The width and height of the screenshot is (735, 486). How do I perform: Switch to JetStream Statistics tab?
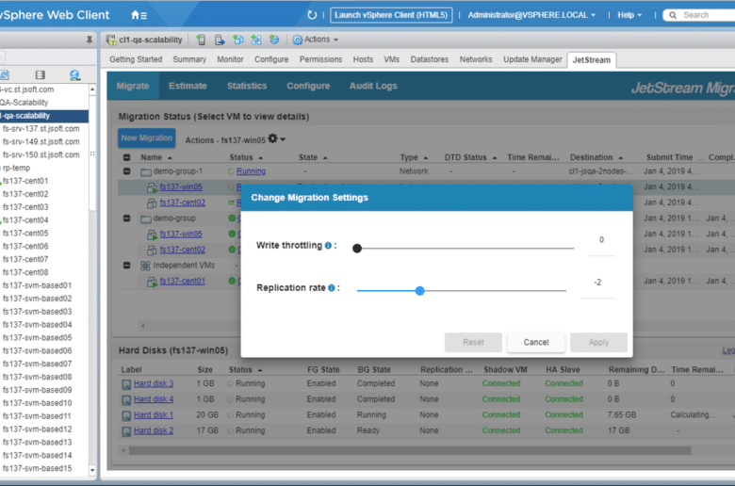tap(247, 86)
